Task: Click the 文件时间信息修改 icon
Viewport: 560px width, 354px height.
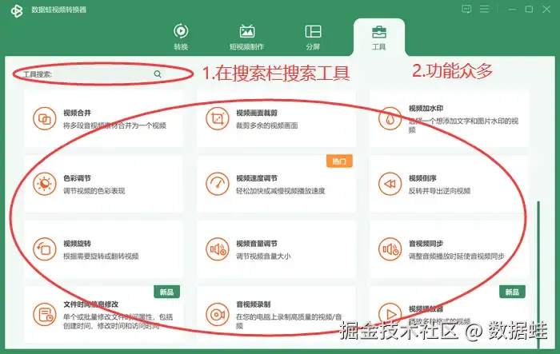Action: click(x=45, y=314)
